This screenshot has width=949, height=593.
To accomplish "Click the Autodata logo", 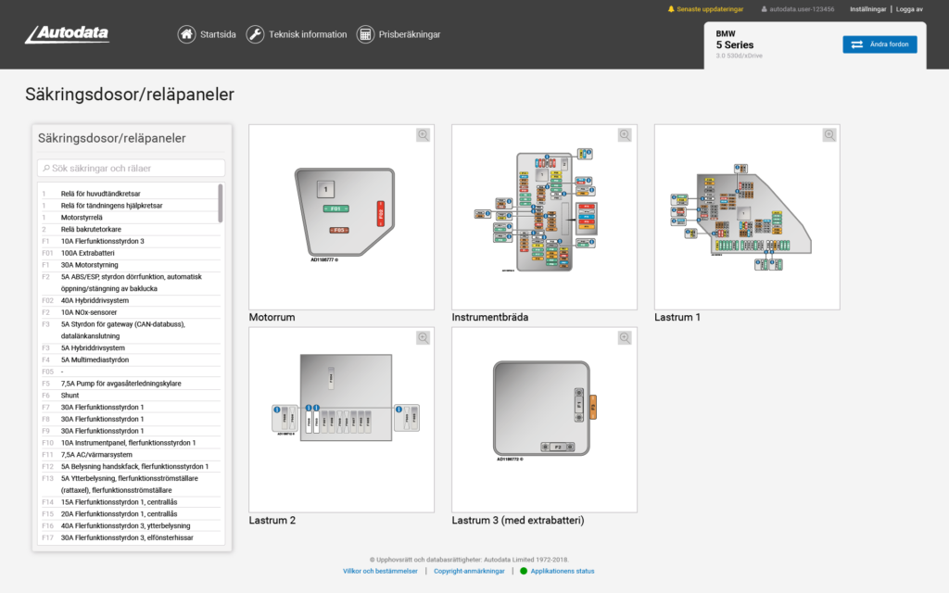I will (67, 34).
